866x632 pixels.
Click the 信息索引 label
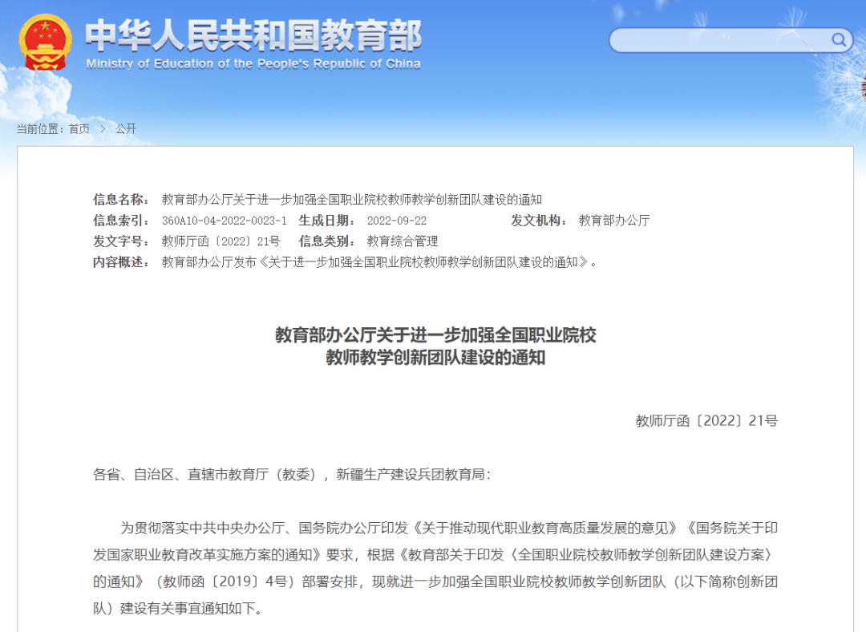[x=121, y=221]
